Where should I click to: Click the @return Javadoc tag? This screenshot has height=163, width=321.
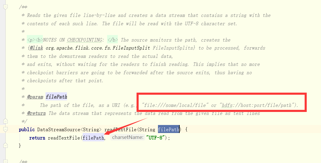36,113
